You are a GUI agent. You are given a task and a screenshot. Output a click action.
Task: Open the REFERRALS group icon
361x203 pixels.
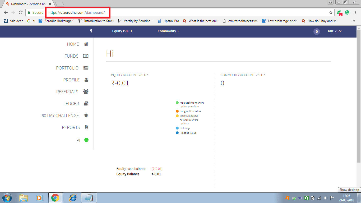tap(86, 92)
